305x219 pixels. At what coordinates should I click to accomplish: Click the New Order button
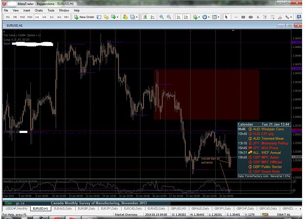tap(84, 17)
